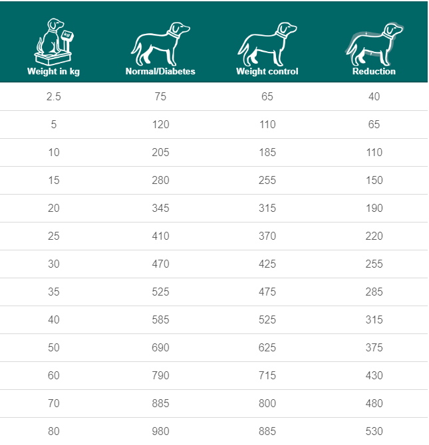Viewport: 429px width, 445px height.
Task: Click the 410 value in the Normal/Diabetes column
Action: point(161,236)
